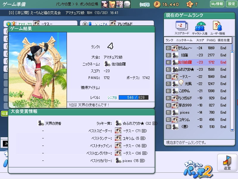Select the dark-haired character portrait in top bar
Viewport: 238px width, 179px height.
pyautogui.click(x=105, y=4)
